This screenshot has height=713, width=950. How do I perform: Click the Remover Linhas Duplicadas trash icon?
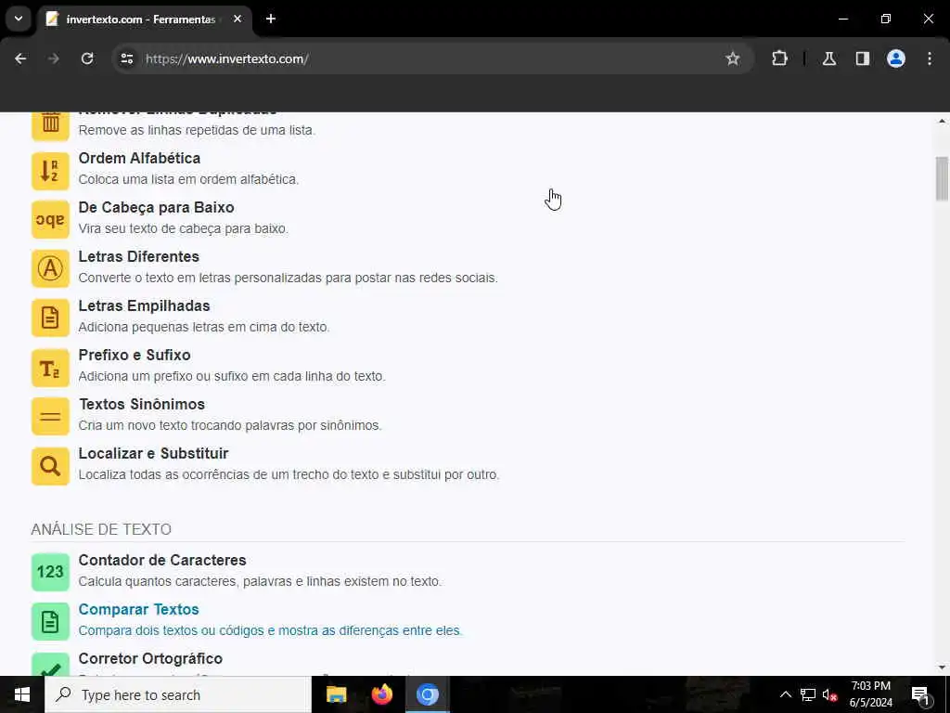(50, 126)
